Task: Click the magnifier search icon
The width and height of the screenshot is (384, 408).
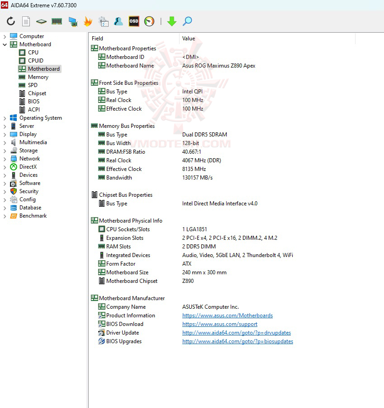Action: (x=187, y=21)
